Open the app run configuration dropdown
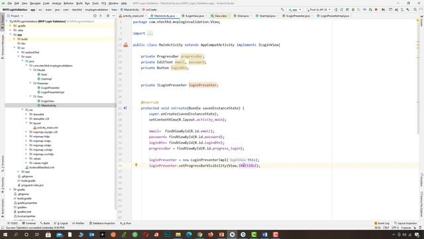 (x=295, y=9)
